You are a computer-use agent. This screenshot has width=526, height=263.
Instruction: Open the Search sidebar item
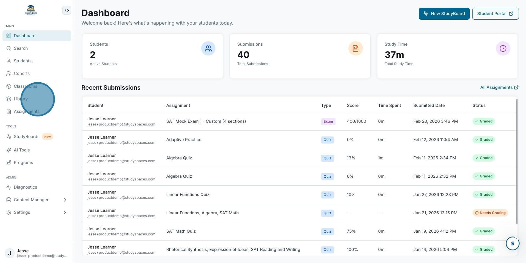(x=37, y=48)
